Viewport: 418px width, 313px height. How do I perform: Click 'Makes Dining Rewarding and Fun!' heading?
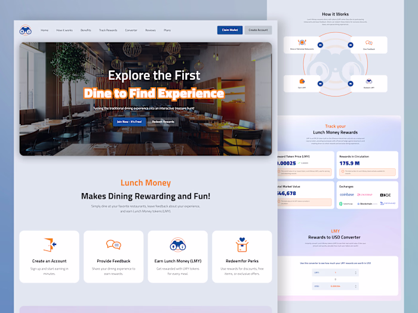(x=146, y=196)
